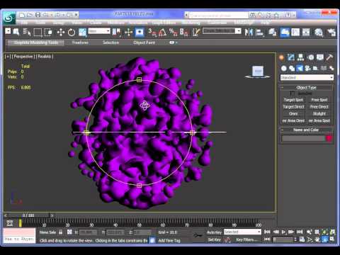
Task: Open the red object color swatch
Action: 329,139
